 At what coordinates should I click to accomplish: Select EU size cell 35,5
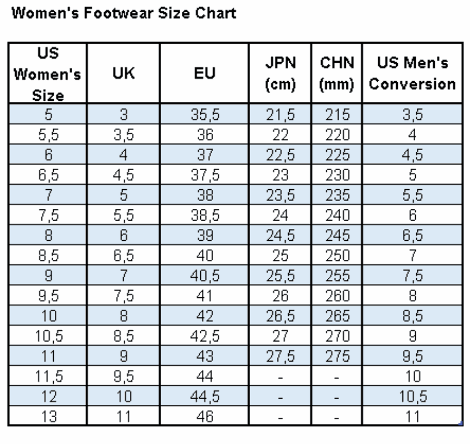pos(204,114)
